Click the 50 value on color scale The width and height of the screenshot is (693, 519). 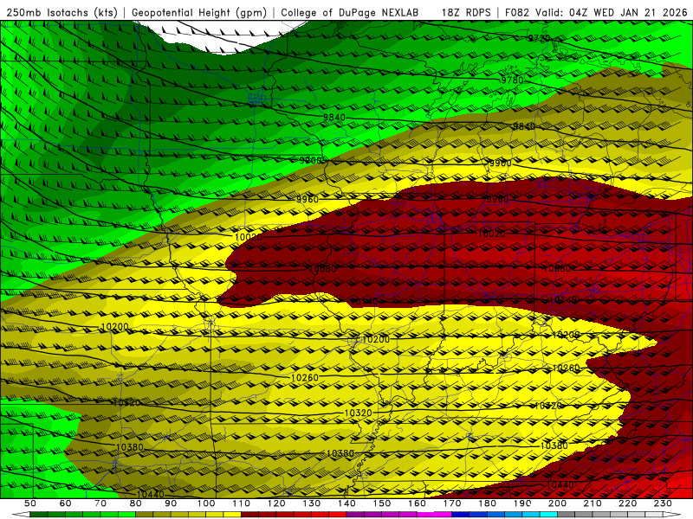[30, 503]
